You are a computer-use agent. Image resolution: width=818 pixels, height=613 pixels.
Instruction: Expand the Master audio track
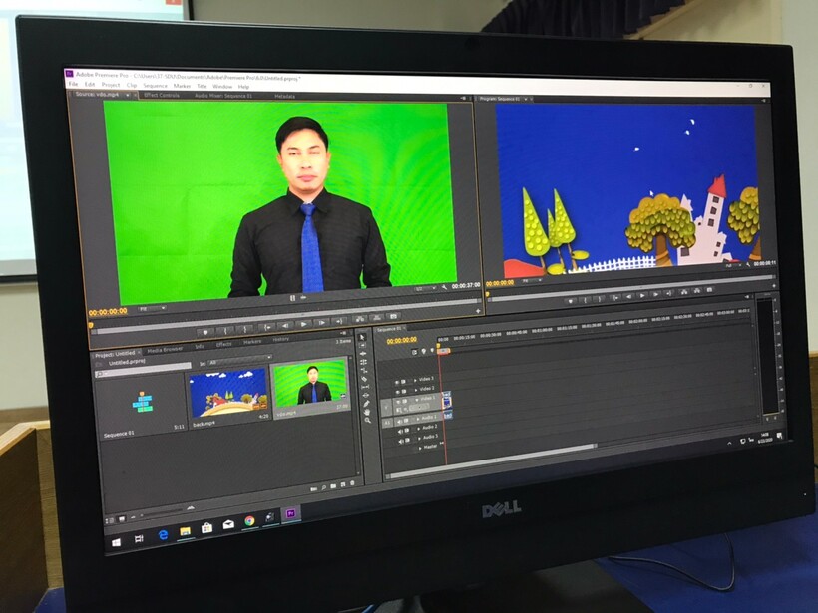(421, 448)
